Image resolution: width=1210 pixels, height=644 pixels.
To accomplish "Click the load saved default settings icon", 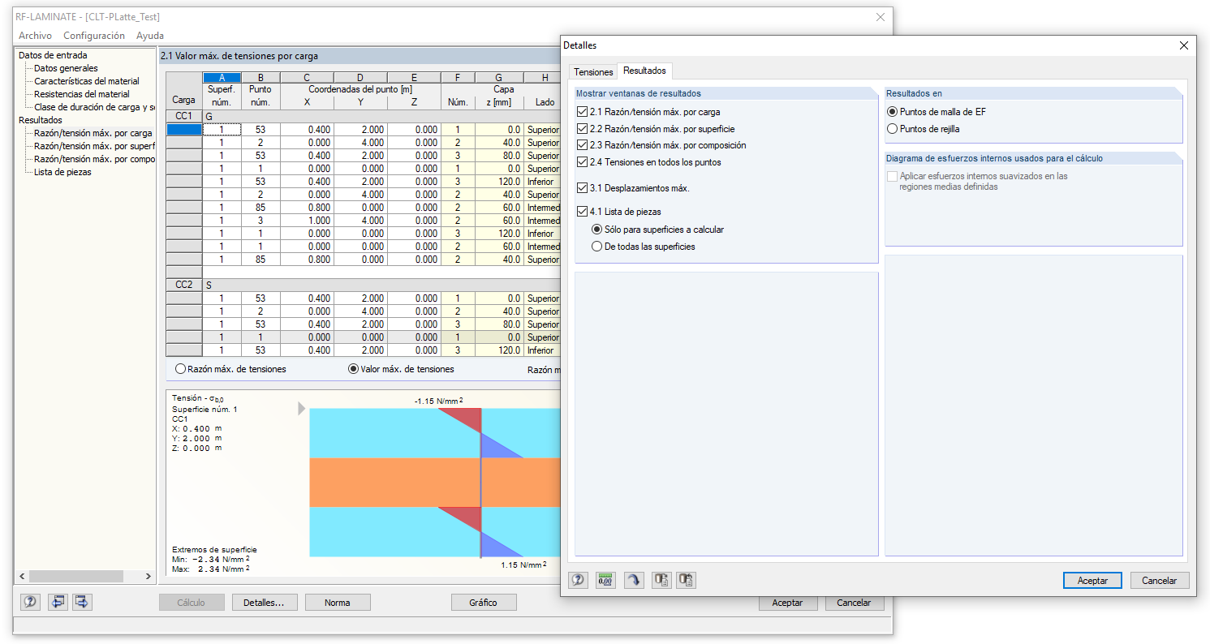I will coord(687,580).
